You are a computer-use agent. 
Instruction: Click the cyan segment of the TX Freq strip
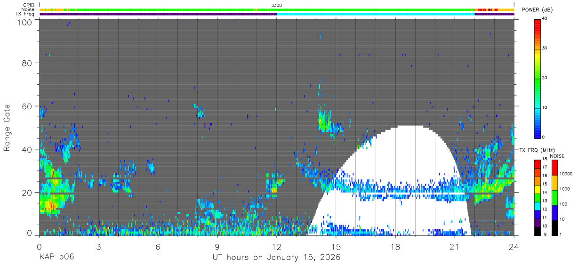point(376,14)
